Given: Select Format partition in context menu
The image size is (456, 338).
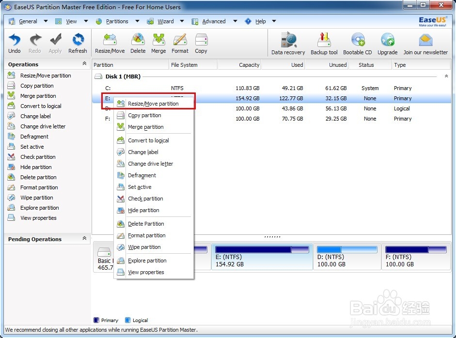Looking at the screenshot, I should click(x=154, y=235).
